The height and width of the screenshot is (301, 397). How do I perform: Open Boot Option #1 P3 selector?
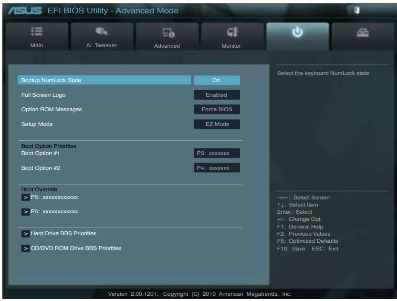[217, 153]
